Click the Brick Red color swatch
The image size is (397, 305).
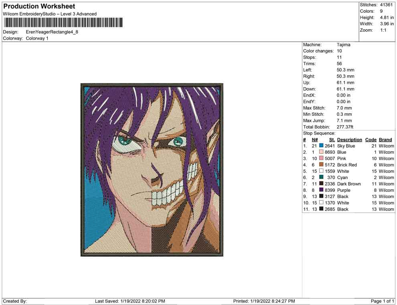321,165
